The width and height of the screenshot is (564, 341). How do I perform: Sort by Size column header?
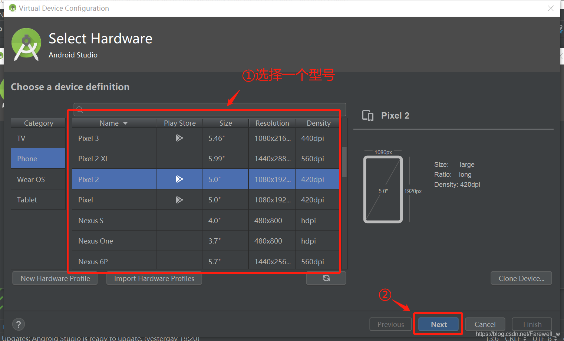click(x=225, y=123)
